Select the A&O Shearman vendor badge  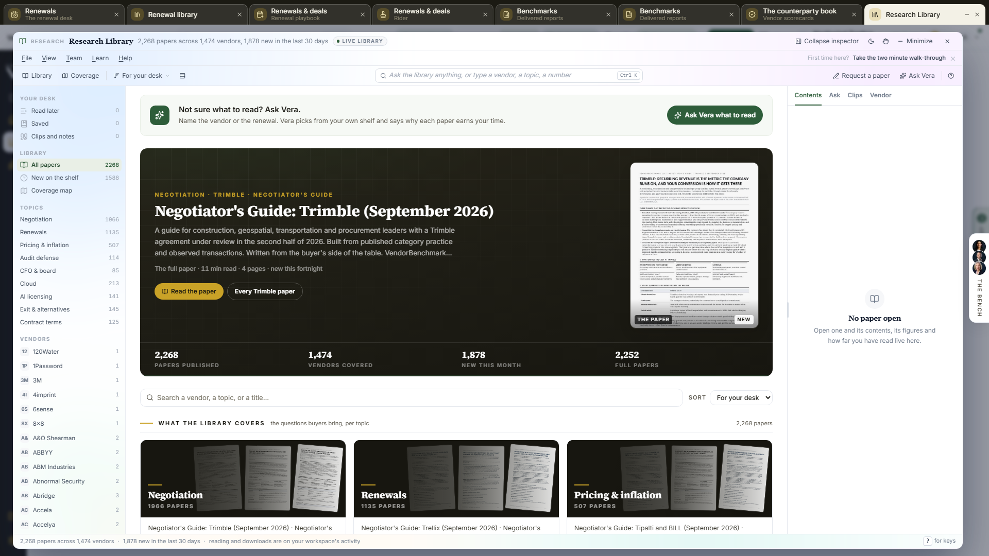pos(25,438)
